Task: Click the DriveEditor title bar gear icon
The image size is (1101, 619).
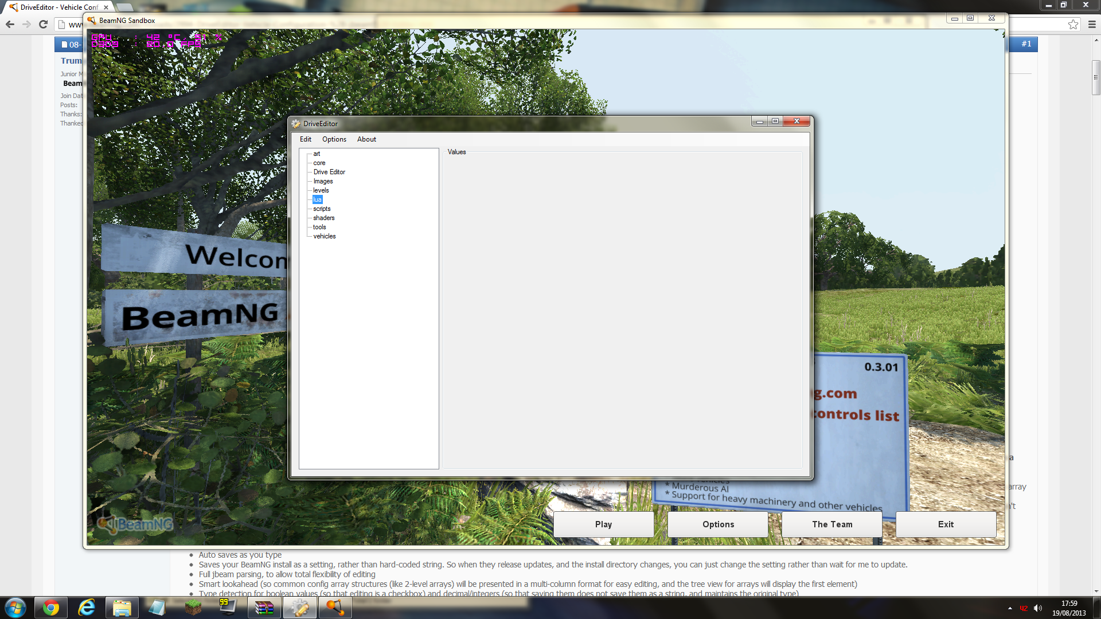Action: point(296,123)
